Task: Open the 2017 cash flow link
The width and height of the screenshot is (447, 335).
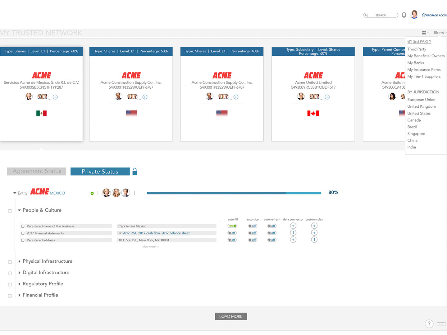Action: (149, 233)
